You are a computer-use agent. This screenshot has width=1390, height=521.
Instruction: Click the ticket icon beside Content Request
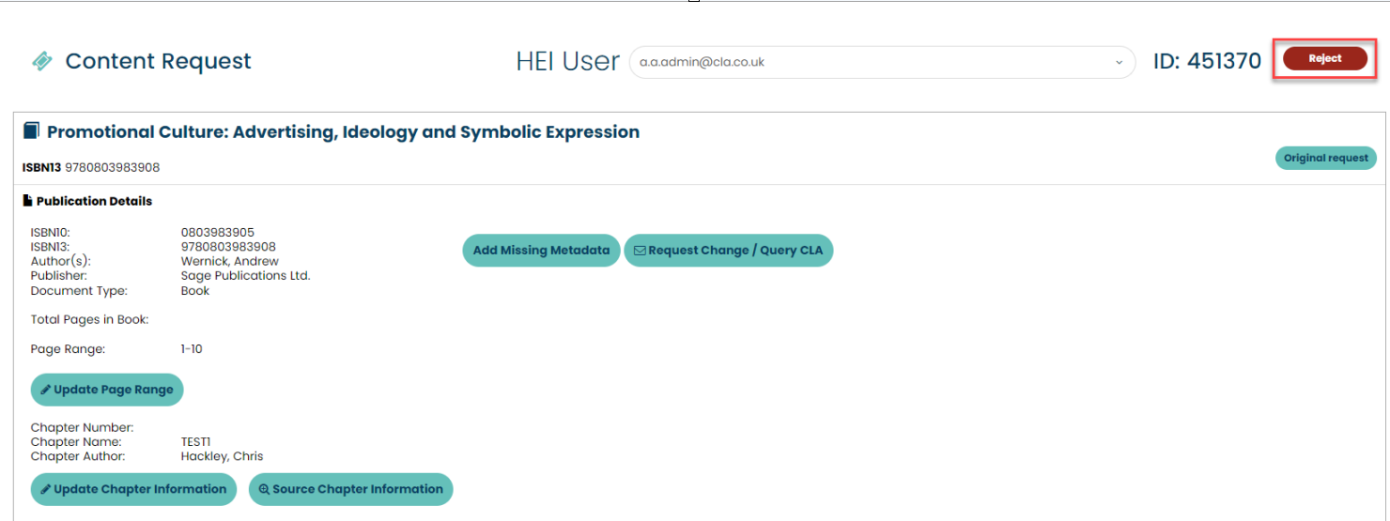click(42, 61)
